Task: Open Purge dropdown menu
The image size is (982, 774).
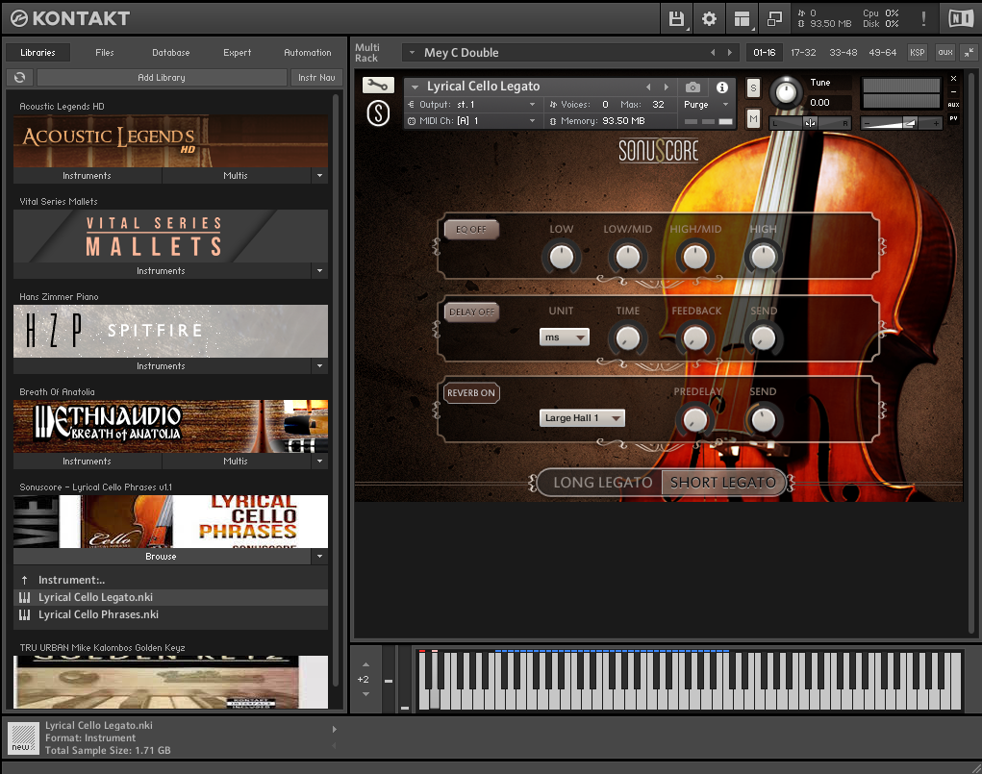Action: click(705, 105)
